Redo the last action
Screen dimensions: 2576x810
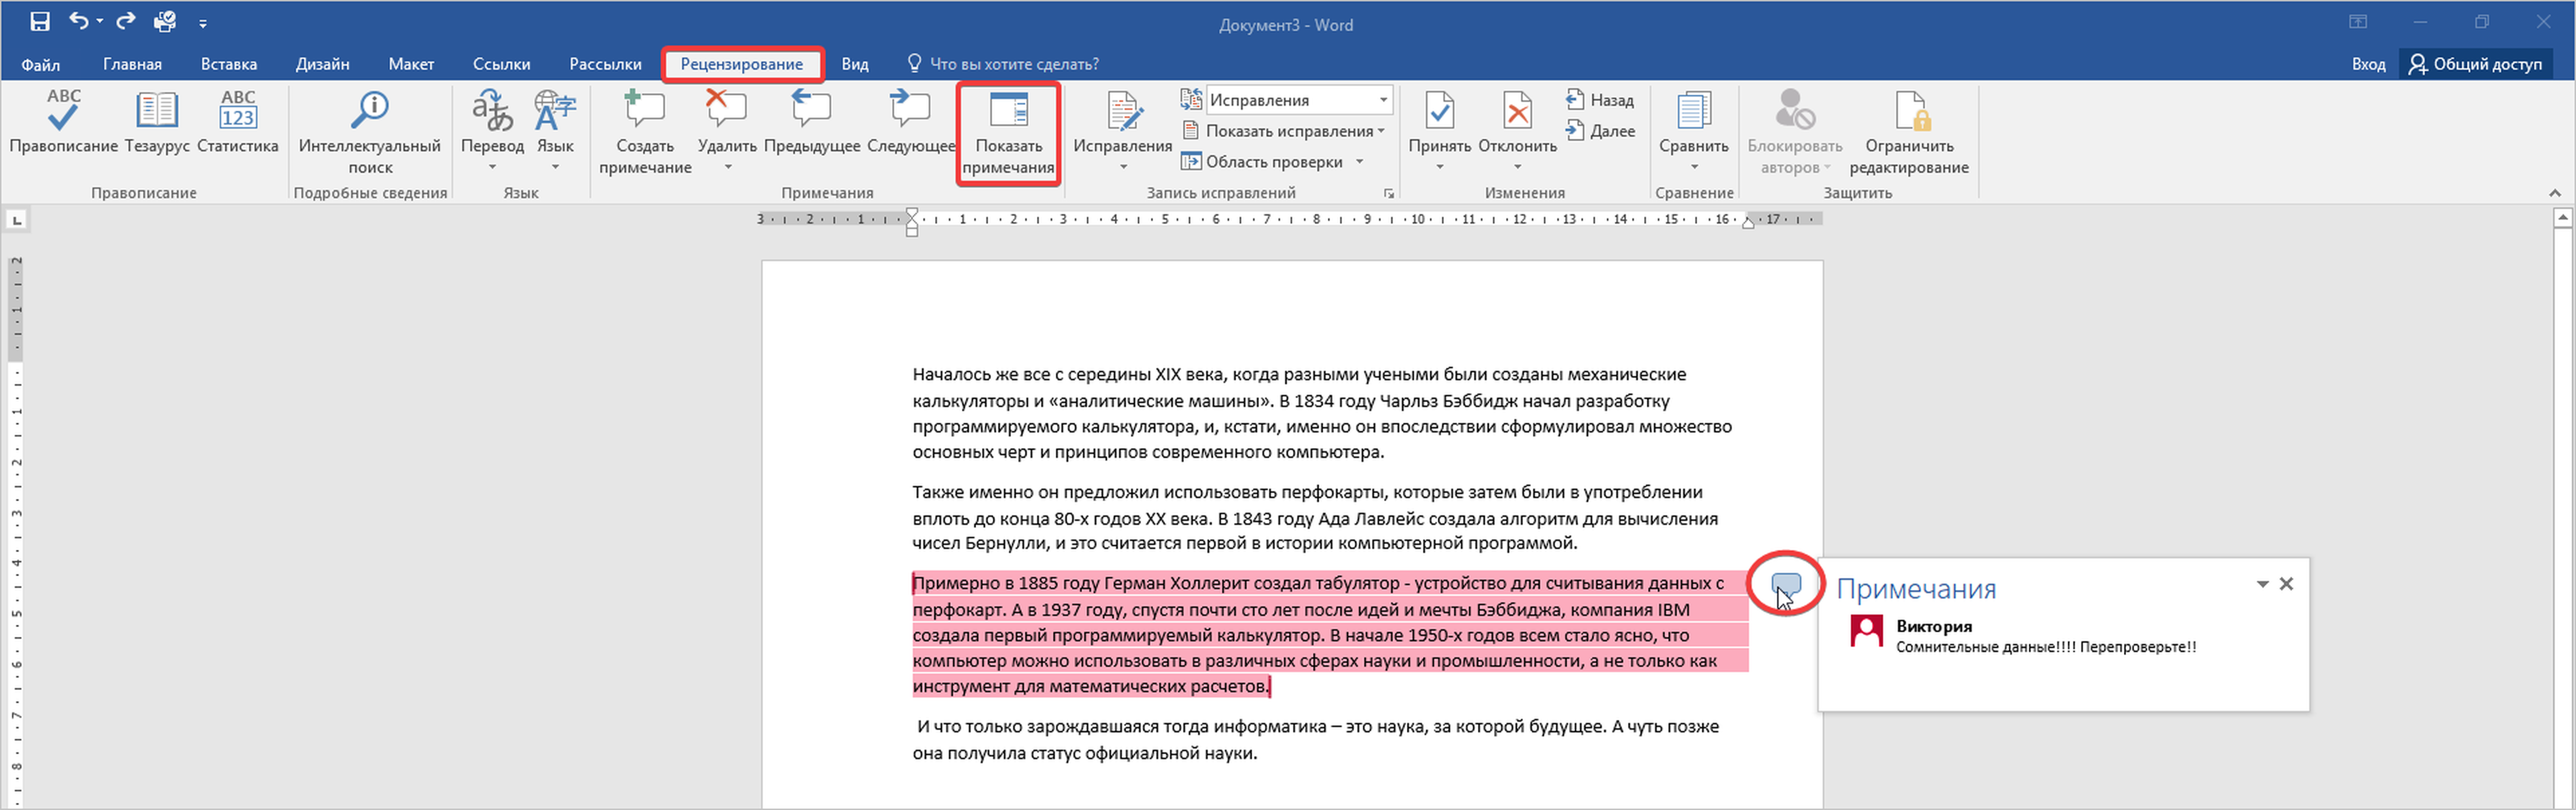(x=126, y=21)
